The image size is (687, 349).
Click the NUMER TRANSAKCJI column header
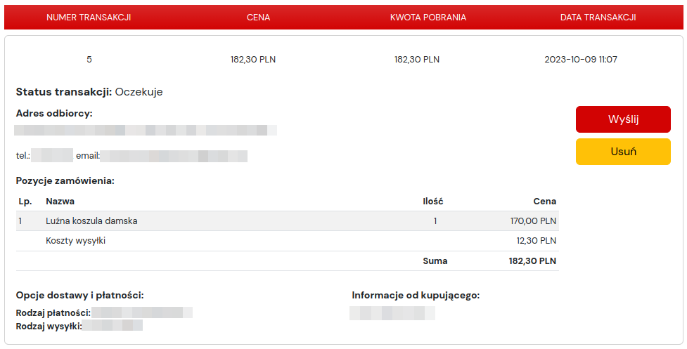pyautogui.click(x=89, y=18)
